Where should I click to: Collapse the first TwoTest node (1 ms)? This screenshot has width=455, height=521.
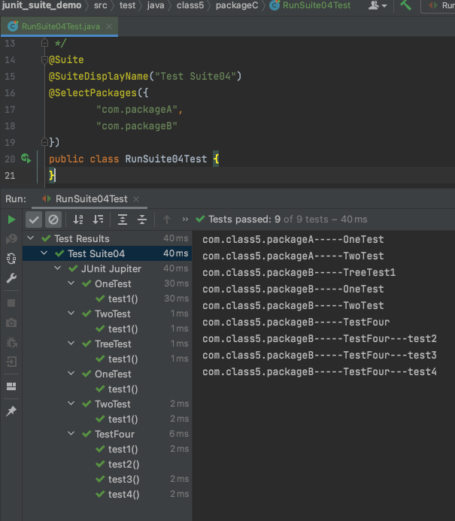71,314
